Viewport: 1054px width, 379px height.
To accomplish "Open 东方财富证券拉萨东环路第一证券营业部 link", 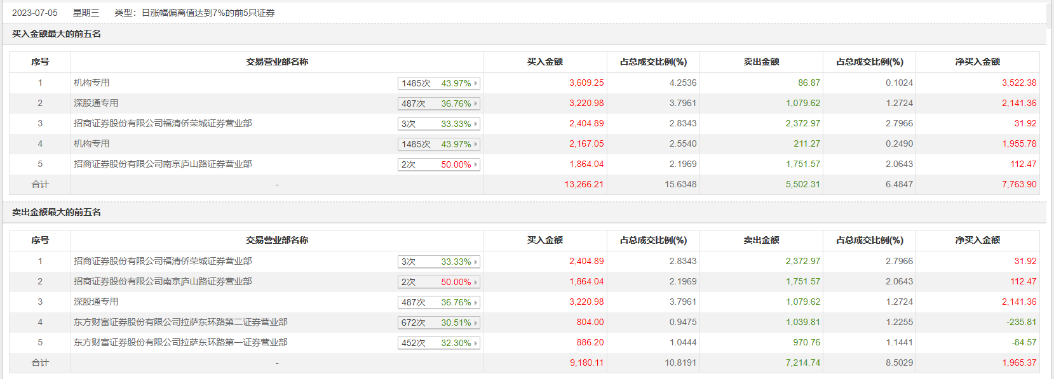I will [180, 342].
